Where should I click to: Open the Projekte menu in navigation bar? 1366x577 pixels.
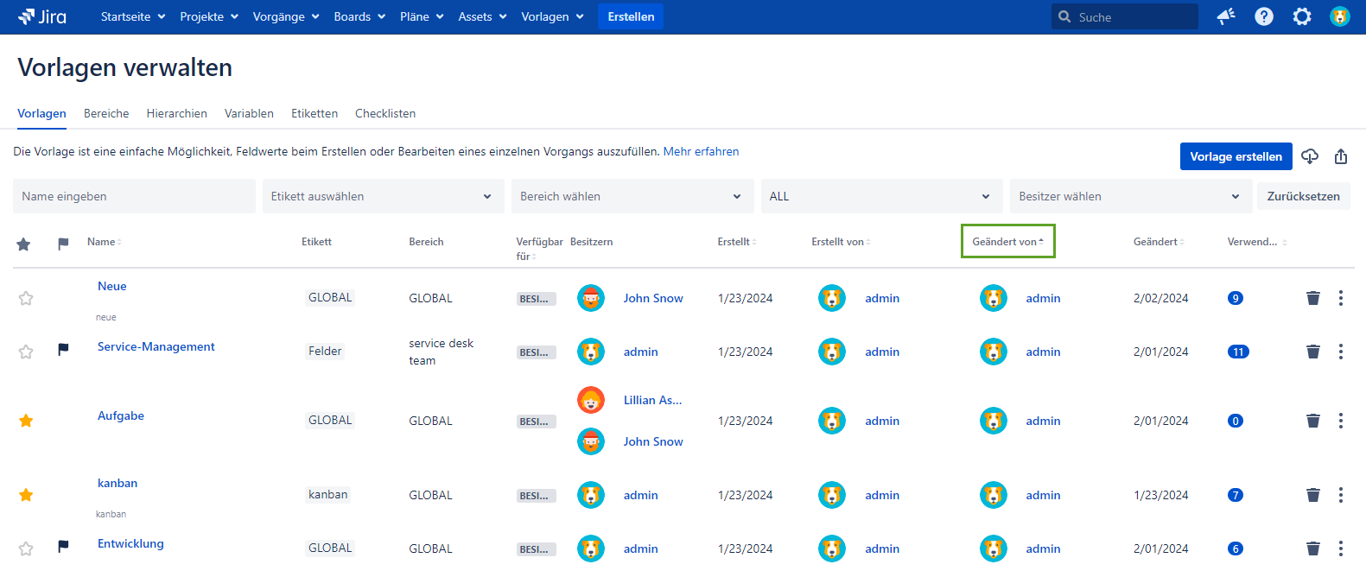pos(208,16)
